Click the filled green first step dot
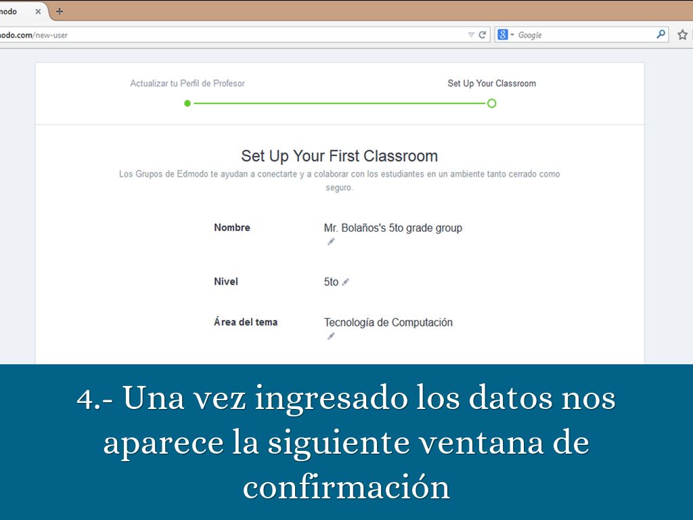The height and width of the screenshot is (520, 693). (187, 104)
